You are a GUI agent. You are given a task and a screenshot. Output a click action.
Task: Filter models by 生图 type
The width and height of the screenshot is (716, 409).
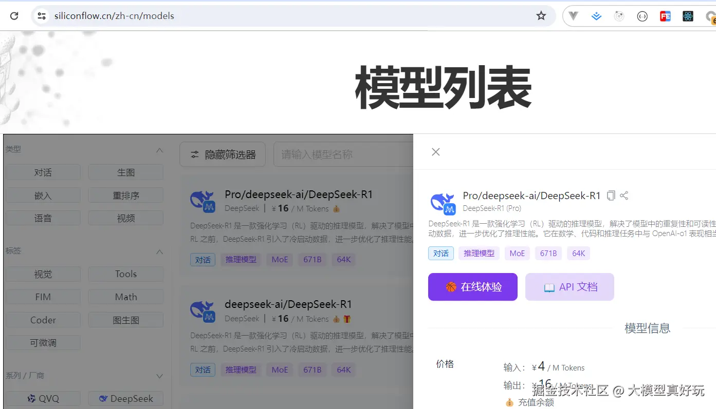[126, 172]
